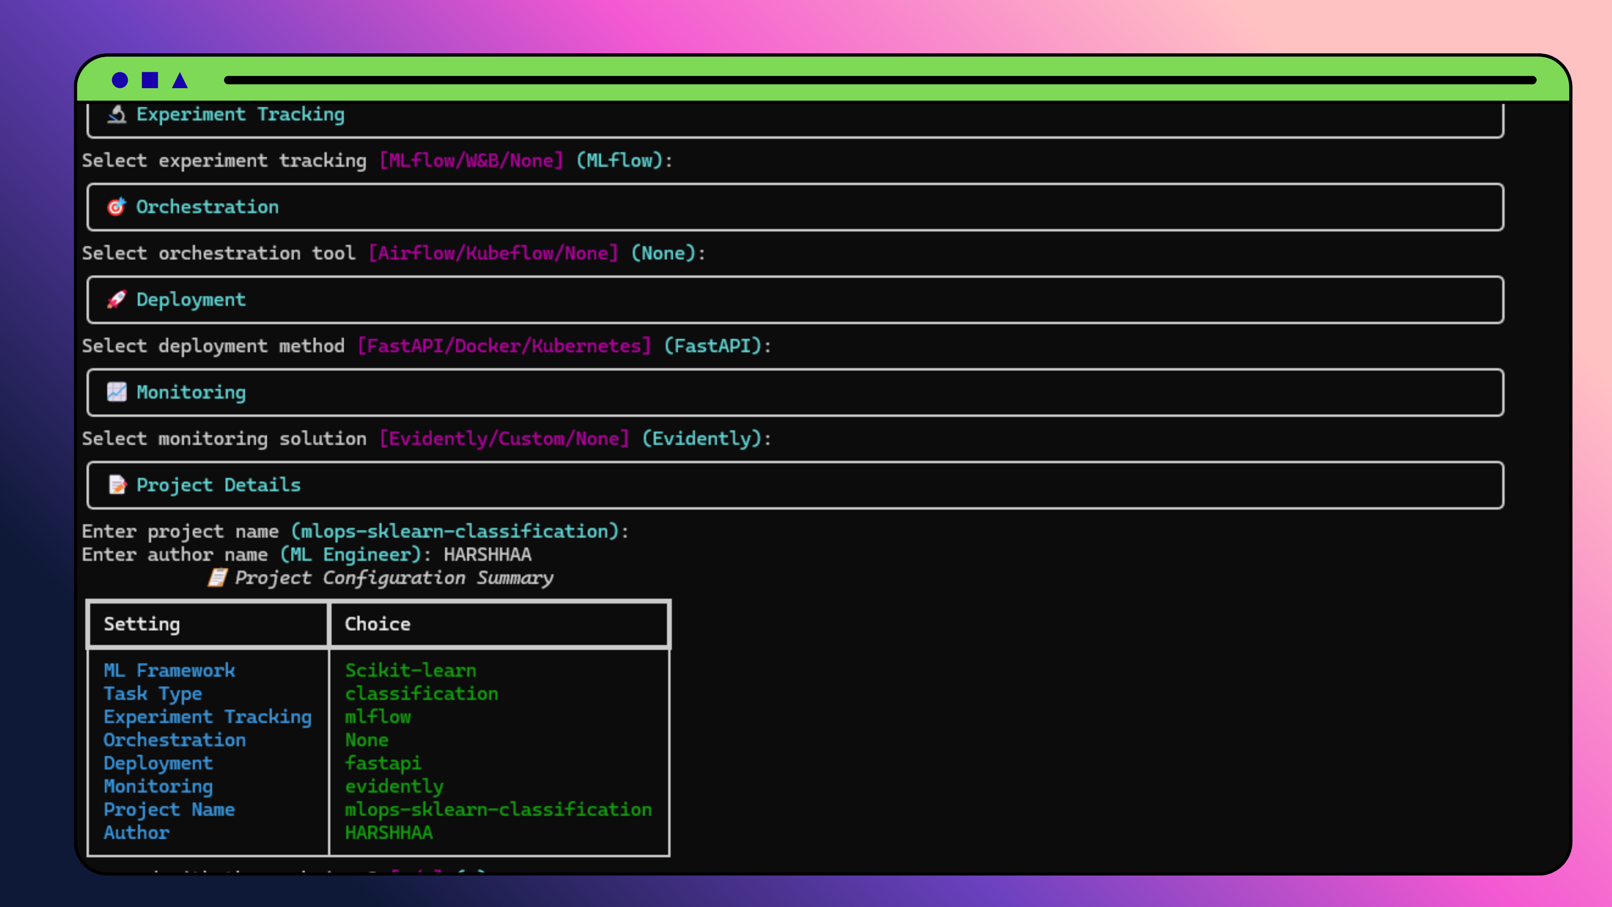Click the blue circle window button

click(120, 80)
